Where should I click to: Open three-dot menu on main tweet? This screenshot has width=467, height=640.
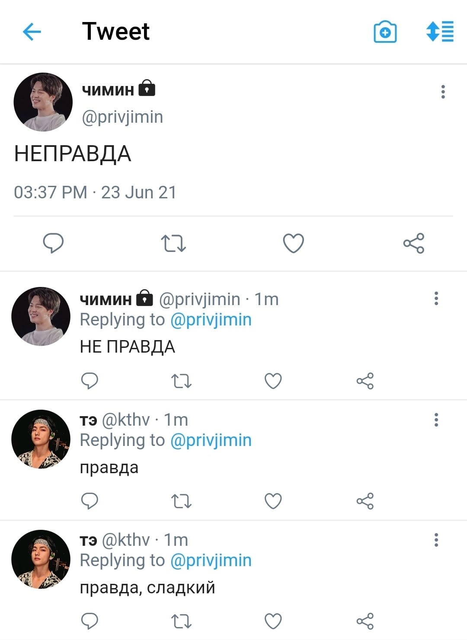pos(443,92)
